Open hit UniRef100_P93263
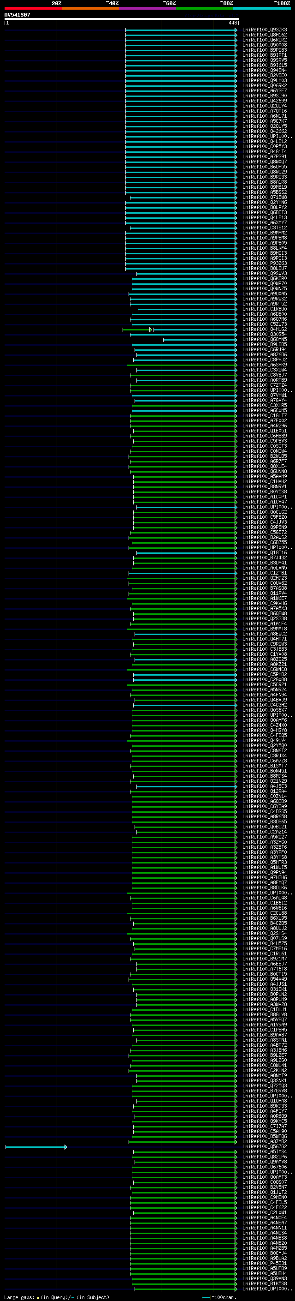The image size is (295, 1301). click(x=265, y=263)
